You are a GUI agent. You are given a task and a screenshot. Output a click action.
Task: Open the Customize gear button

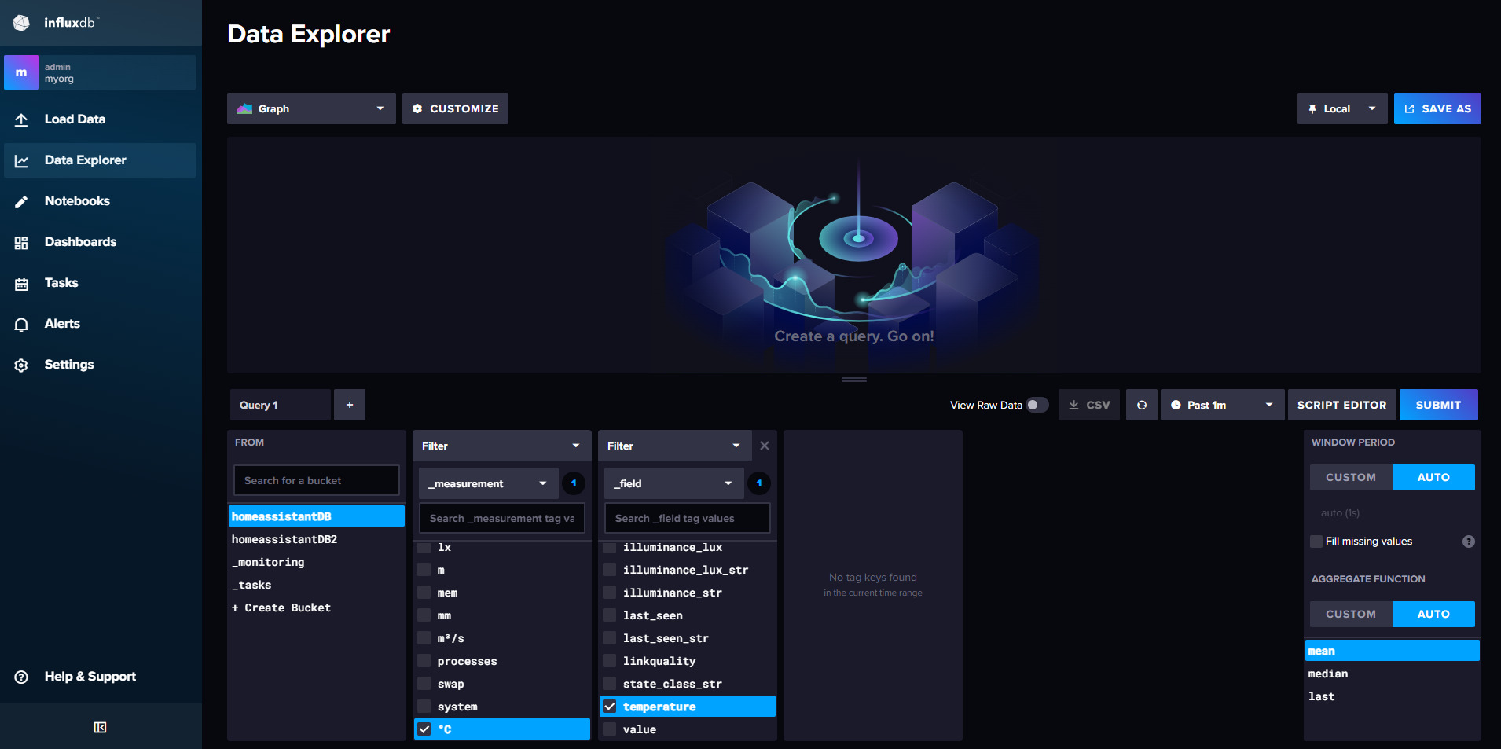pos(455,108)
